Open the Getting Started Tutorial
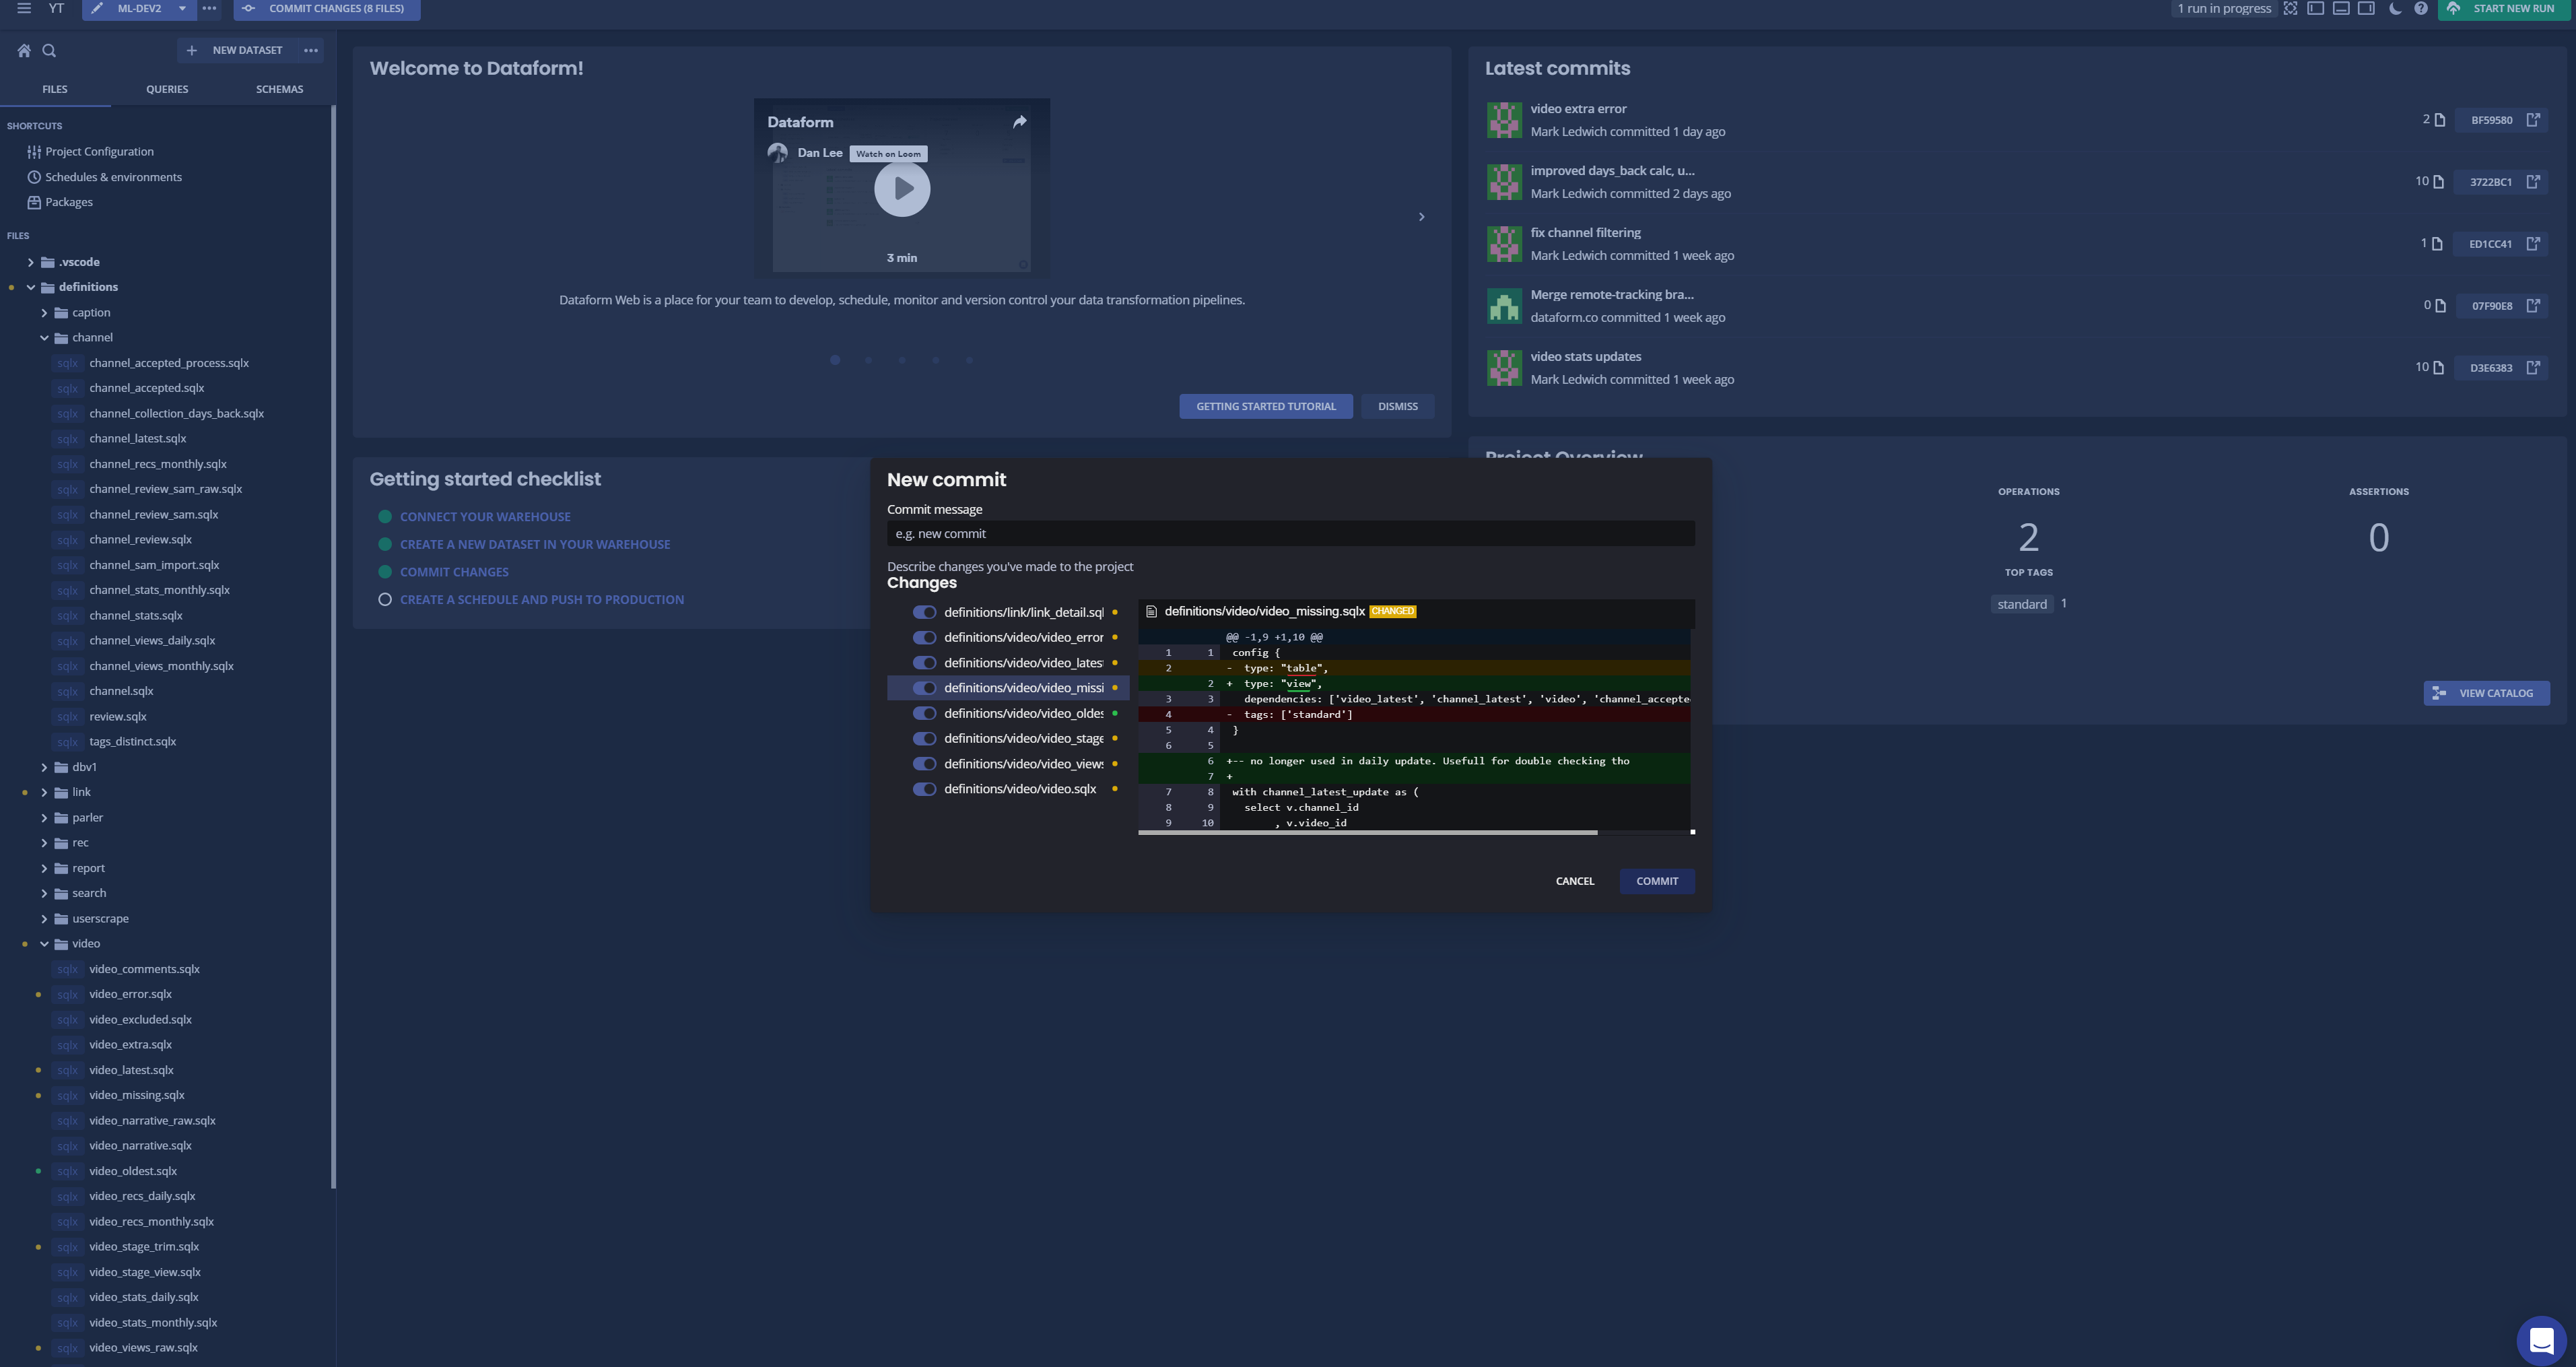 [x=1266, y=406]
